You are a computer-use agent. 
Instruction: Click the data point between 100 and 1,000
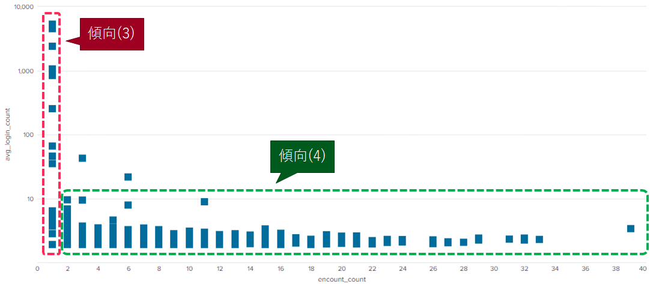(x=52, y=109)
